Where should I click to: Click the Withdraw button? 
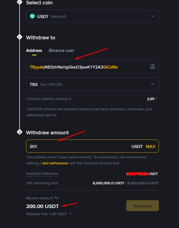click(x=142, y=206)
